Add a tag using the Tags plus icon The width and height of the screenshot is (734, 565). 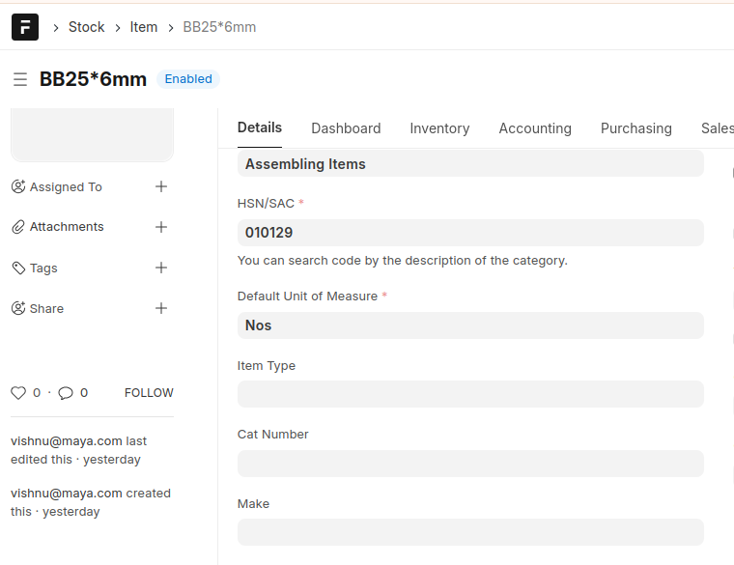[161, 268]
